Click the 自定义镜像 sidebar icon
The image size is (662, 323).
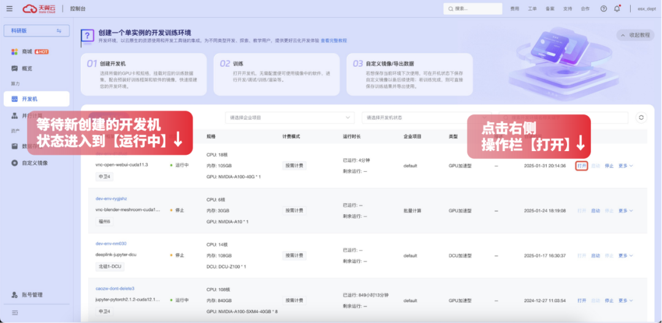pyautogui.click(x=15, y=163)
